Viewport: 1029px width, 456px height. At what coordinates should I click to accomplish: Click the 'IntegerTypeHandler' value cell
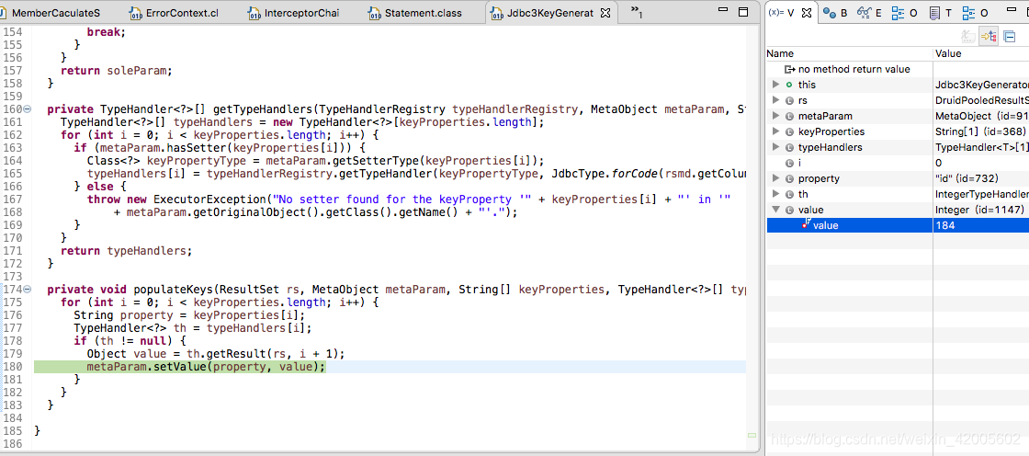(x=982, y=194)
